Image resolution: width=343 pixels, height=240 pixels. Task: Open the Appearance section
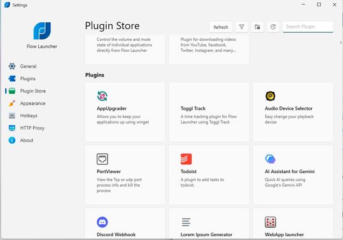pyautogui.click(x=33, y=103)
